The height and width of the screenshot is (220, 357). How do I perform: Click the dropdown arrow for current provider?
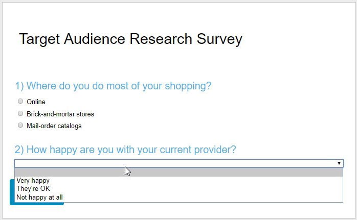click(x=339, y=163)
